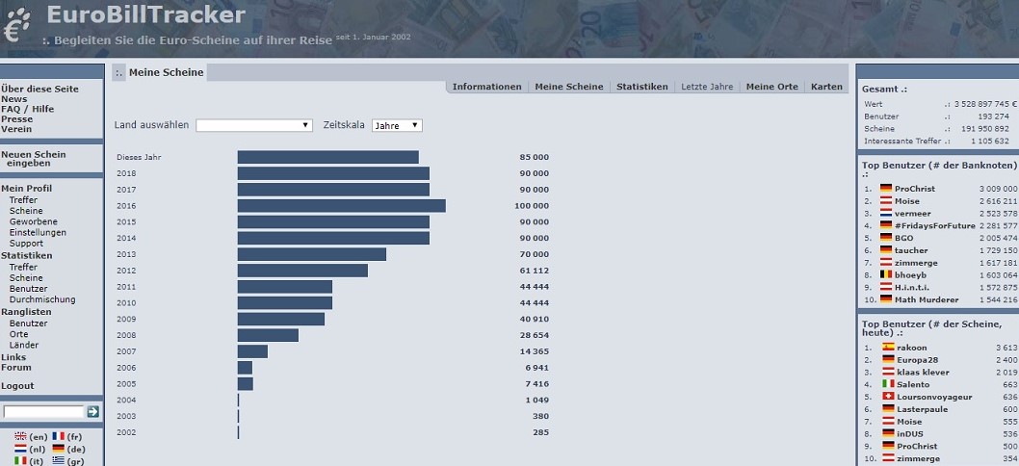Click the EuroBillTracker paw logo
The image size is (1019, 466).
17,26
